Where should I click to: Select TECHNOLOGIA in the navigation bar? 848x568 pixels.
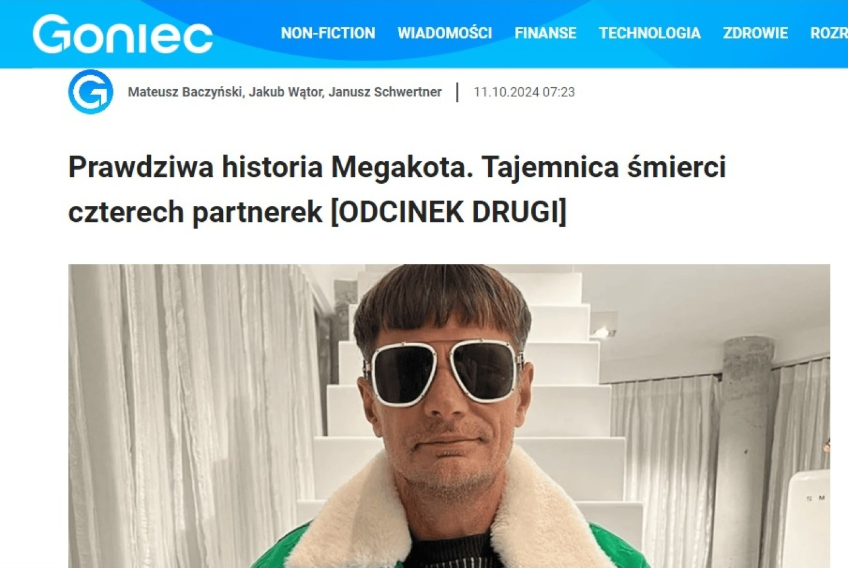coord(649,33)
